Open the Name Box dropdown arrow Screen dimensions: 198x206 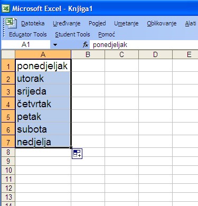click(x=55, y=45)
